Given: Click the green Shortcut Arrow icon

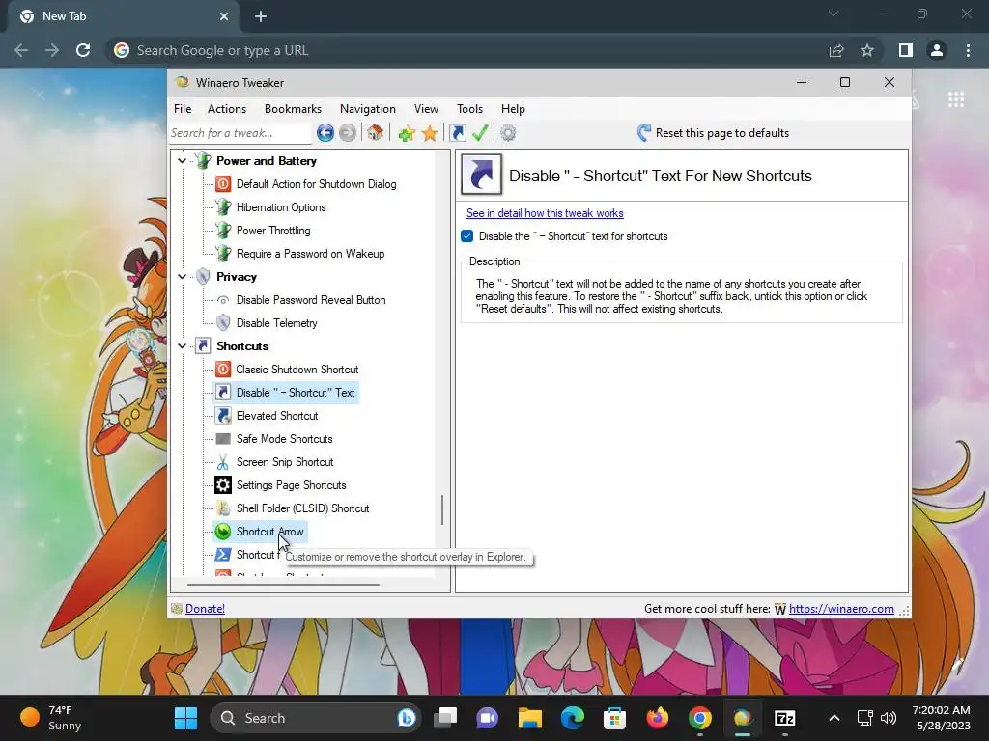Looking at the screenshot, I should click(223, 532).
